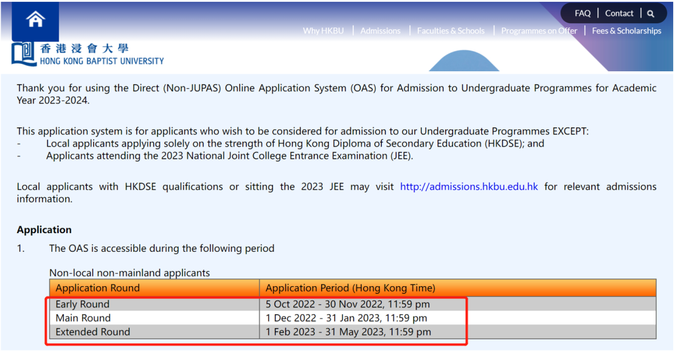675x353 pixels.
Task: Select the Main Round table cell
Action: (x=83, y=318)
